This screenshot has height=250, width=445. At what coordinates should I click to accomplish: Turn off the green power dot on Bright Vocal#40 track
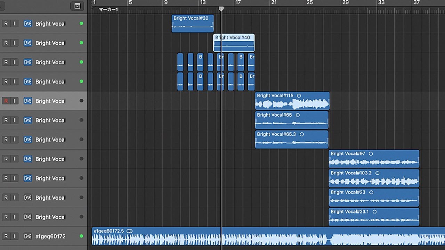81,43
